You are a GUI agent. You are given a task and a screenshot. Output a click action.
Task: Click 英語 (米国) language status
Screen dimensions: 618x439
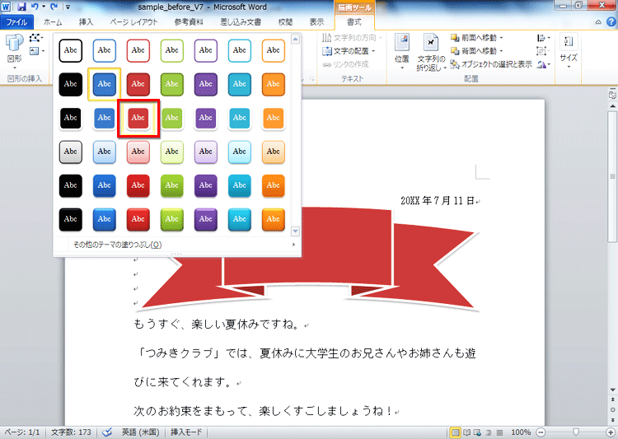140,432
